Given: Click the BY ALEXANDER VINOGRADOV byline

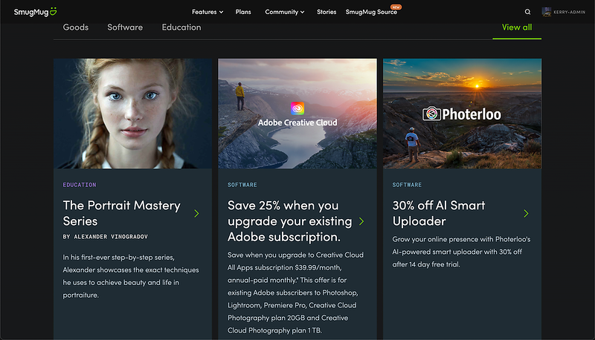Looking at the screenshot, I should click(x=105, y=237).
